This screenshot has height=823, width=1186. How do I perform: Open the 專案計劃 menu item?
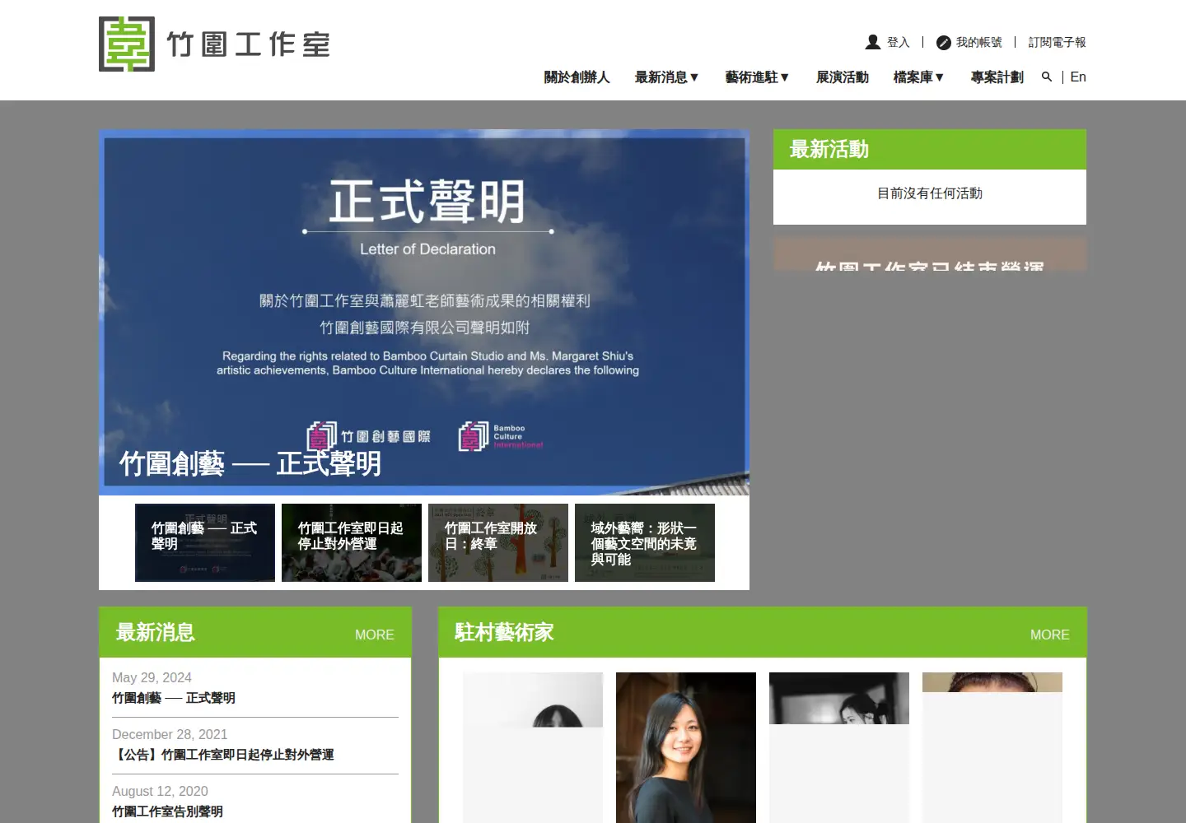(x=997, y=77)
